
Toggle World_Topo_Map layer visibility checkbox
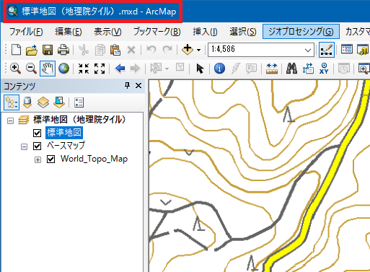coord(51,159)
